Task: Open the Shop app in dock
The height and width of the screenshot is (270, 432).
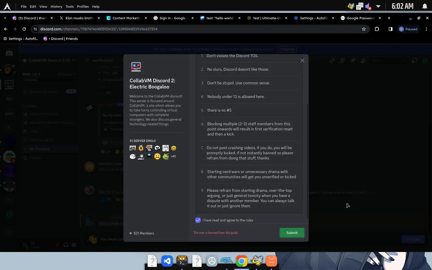Action: tap(272, 261)
